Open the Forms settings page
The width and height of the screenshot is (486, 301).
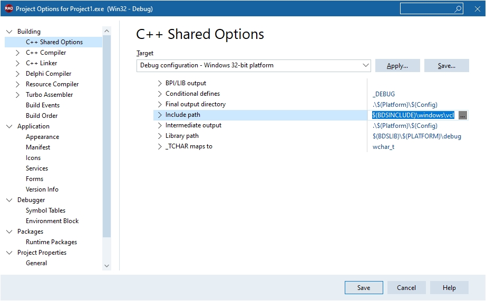[34, 179]
